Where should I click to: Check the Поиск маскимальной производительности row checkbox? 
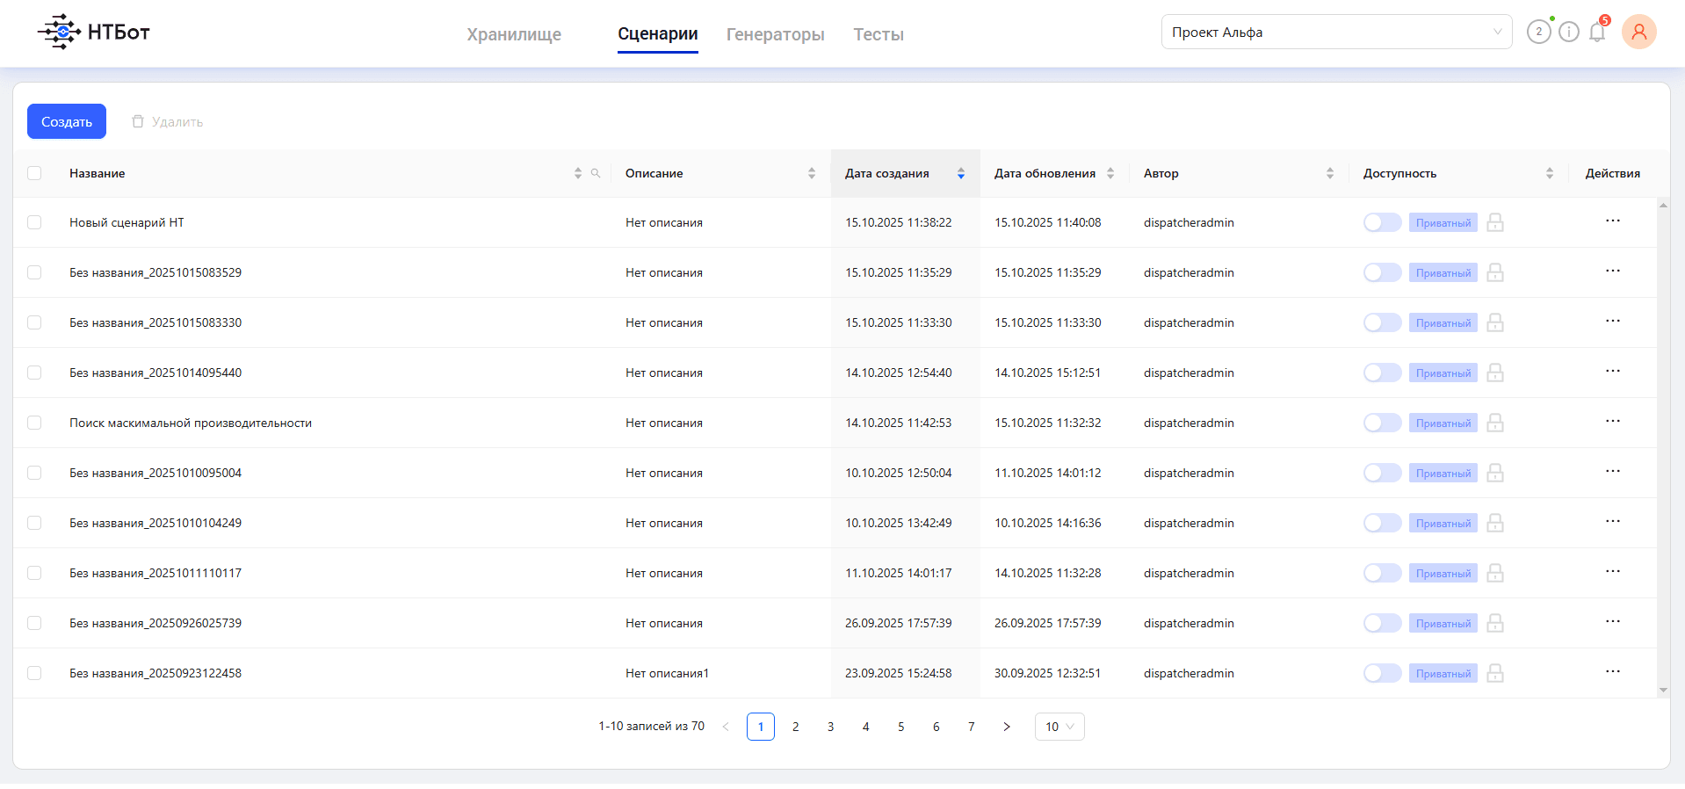[34, 423]
